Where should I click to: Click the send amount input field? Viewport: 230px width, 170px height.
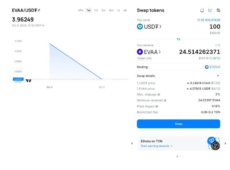pyautogui.click(x=201, y=27)
